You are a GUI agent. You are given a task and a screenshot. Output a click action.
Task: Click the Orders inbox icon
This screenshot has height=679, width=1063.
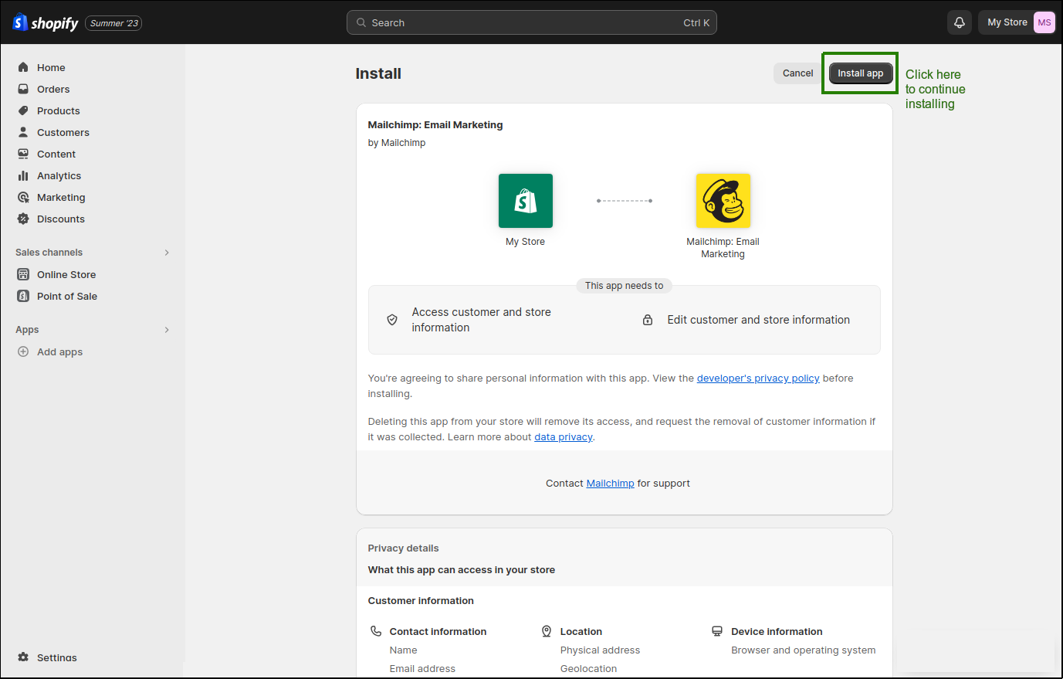point(23,89)
